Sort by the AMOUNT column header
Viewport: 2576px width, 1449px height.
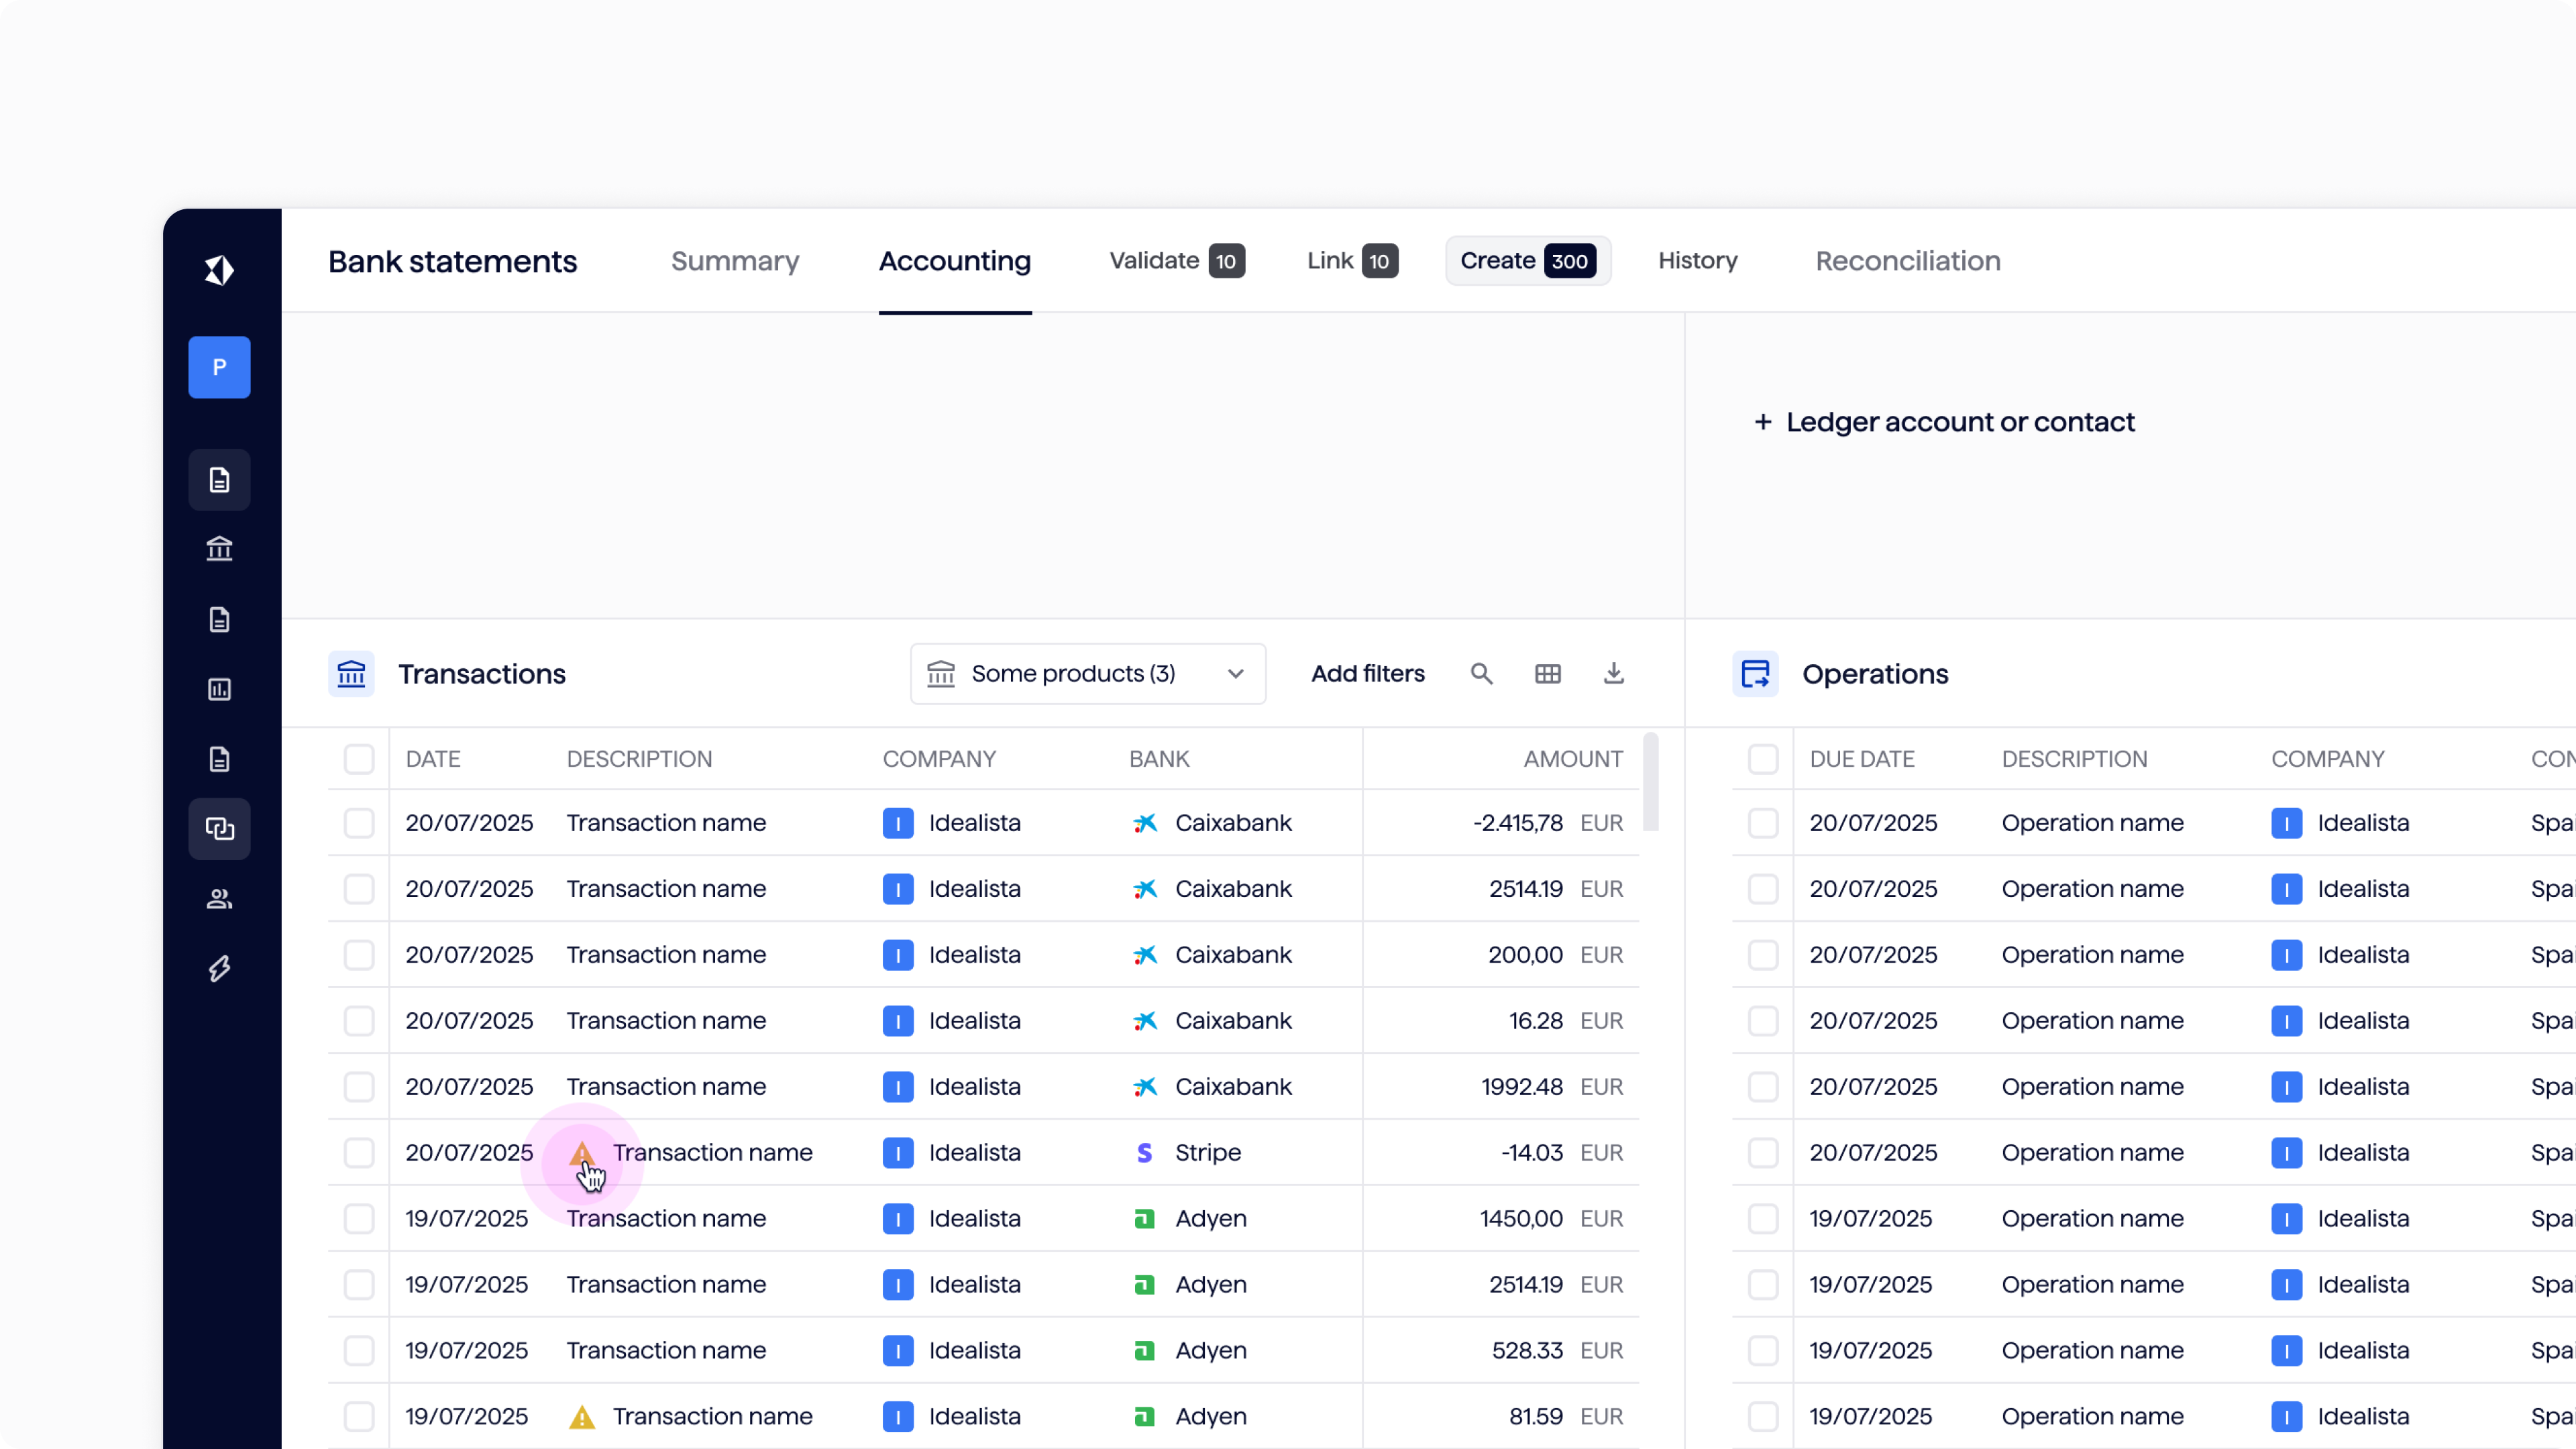point(1572,759)
